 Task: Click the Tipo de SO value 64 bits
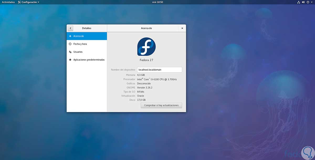[x=141, y=92]
